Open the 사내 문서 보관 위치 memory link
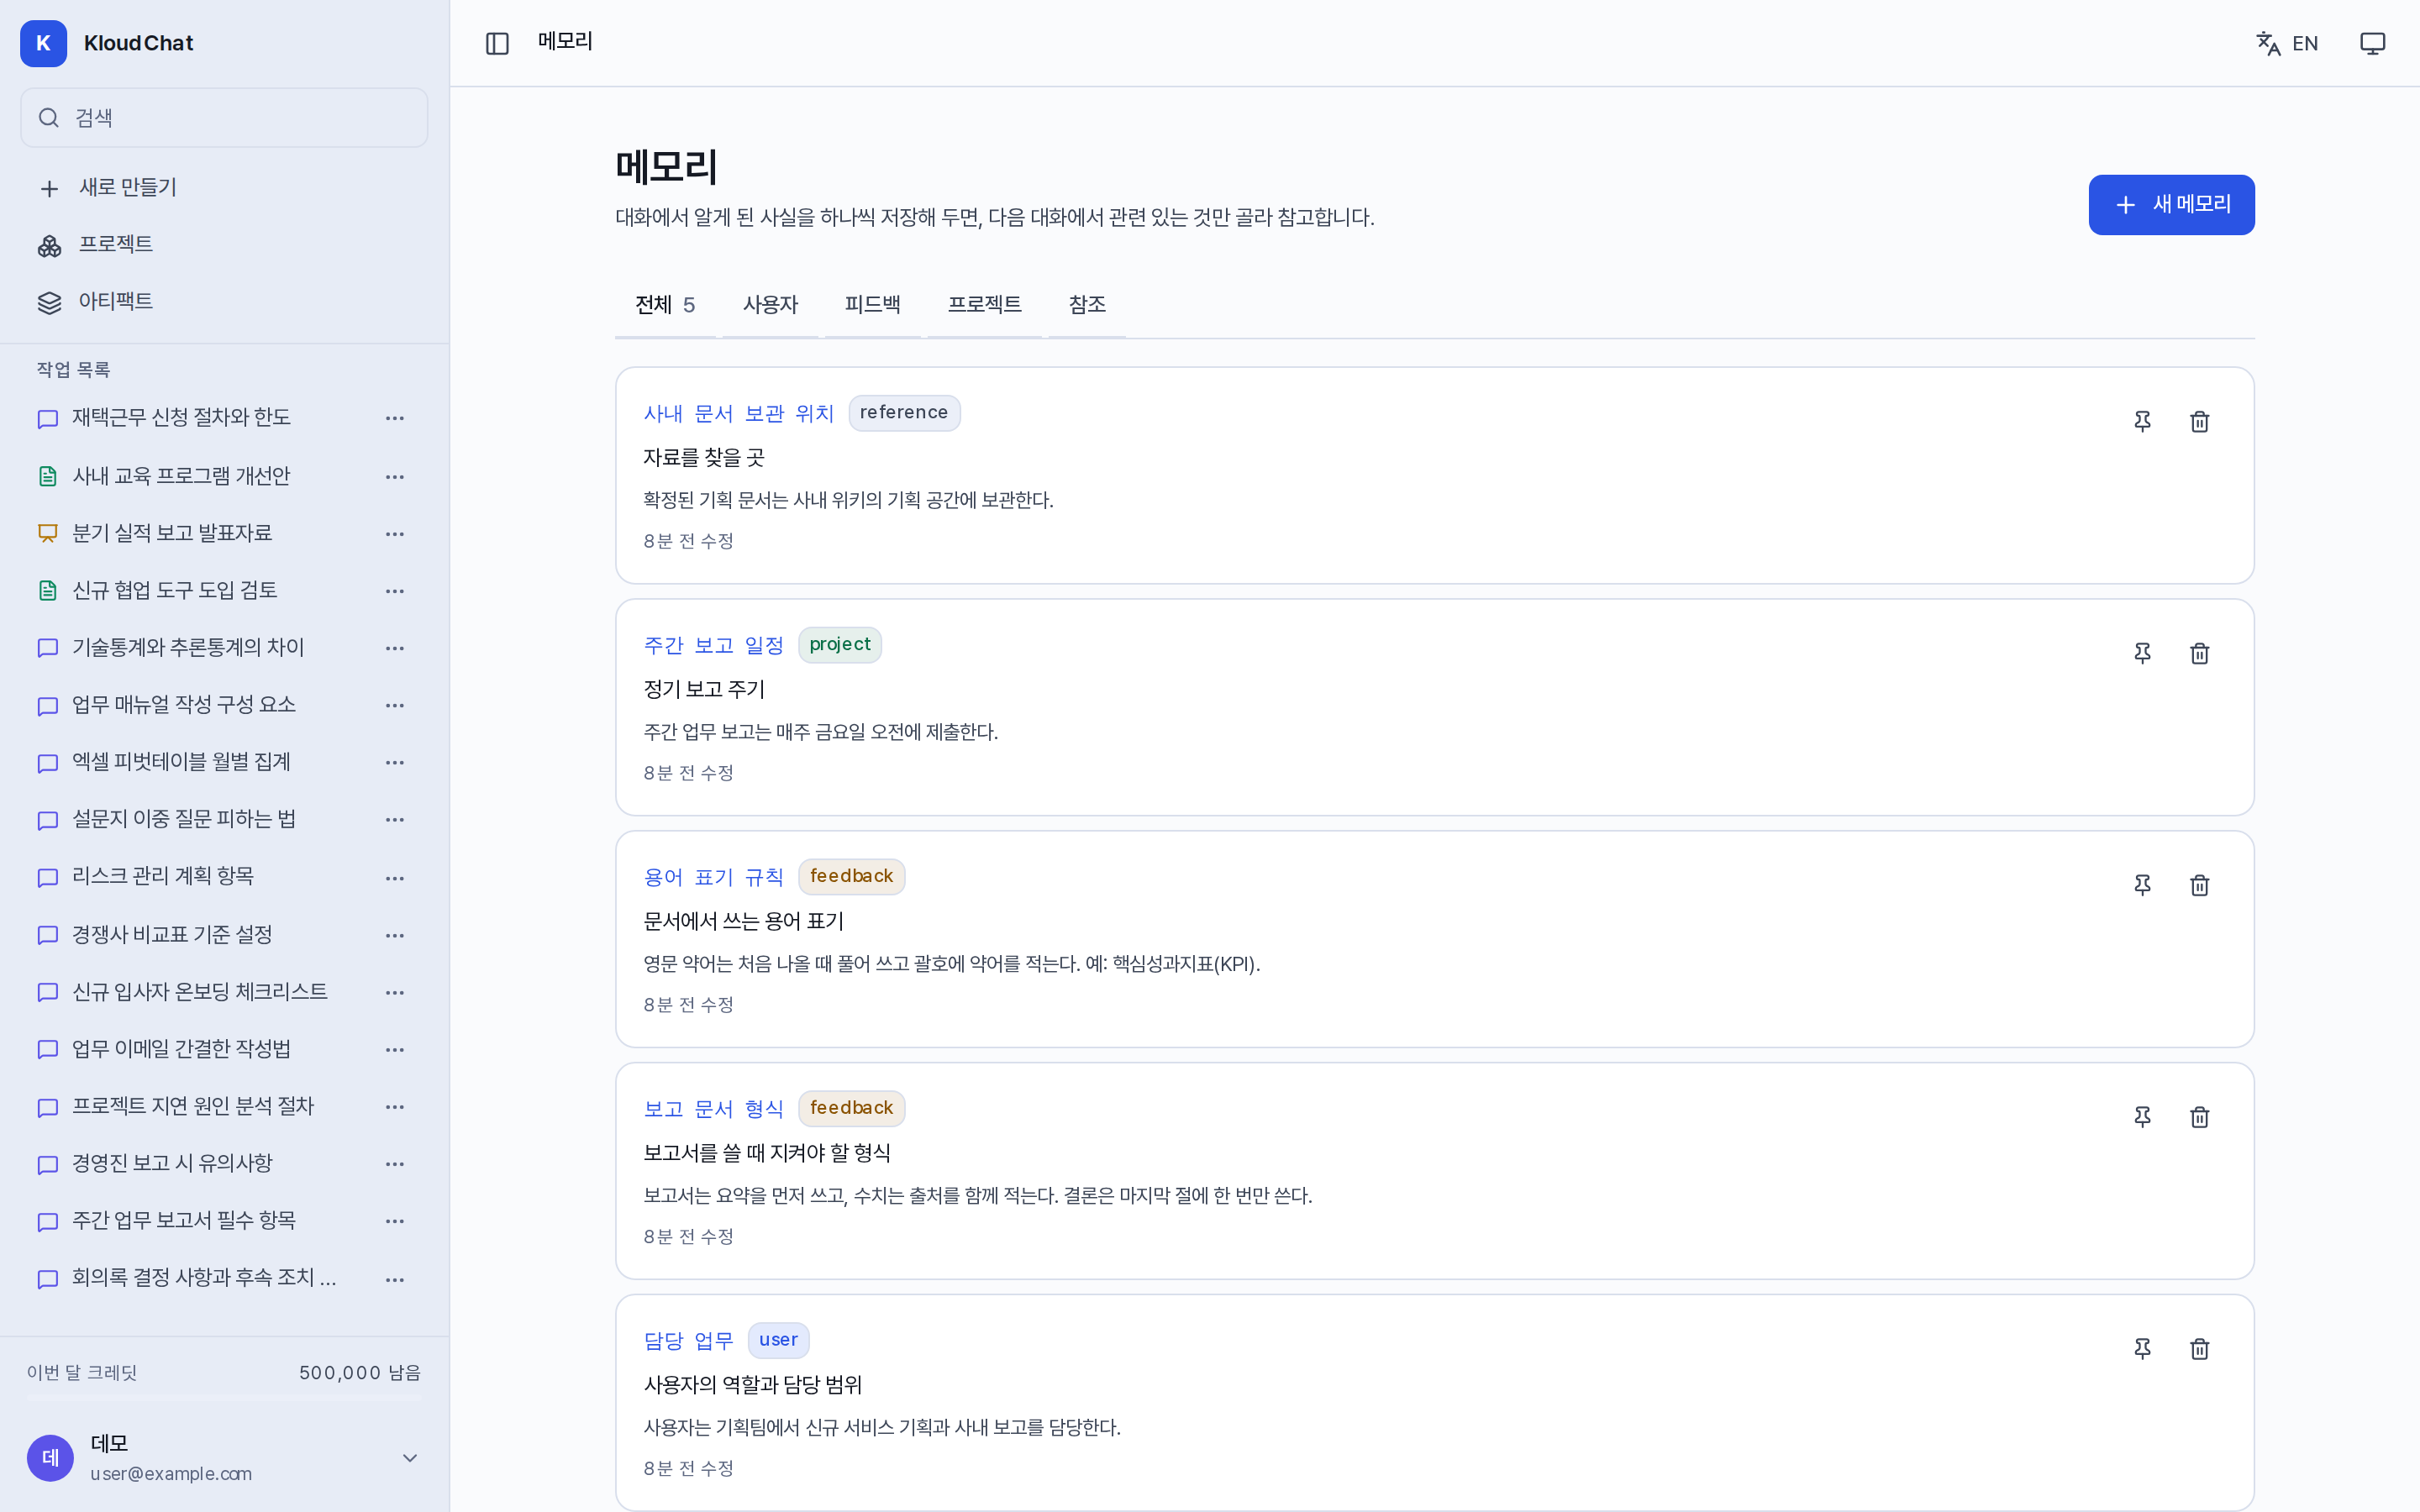2420x1512 pixels. coord(738,413)
